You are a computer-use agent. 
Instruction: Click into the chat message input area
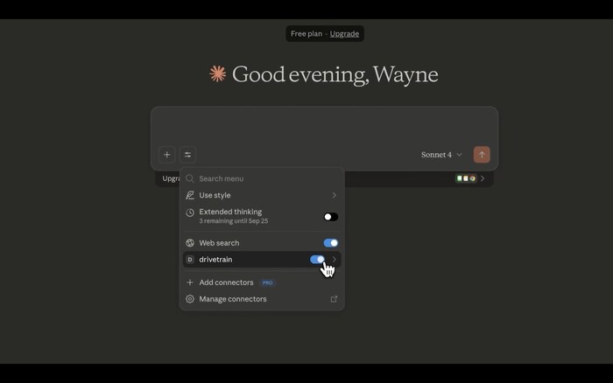pyautogui.click(x=324, y=127)
